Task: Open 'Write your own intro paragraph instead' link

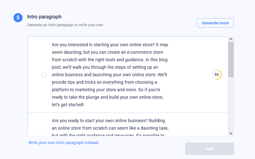Action: point(63,143)
